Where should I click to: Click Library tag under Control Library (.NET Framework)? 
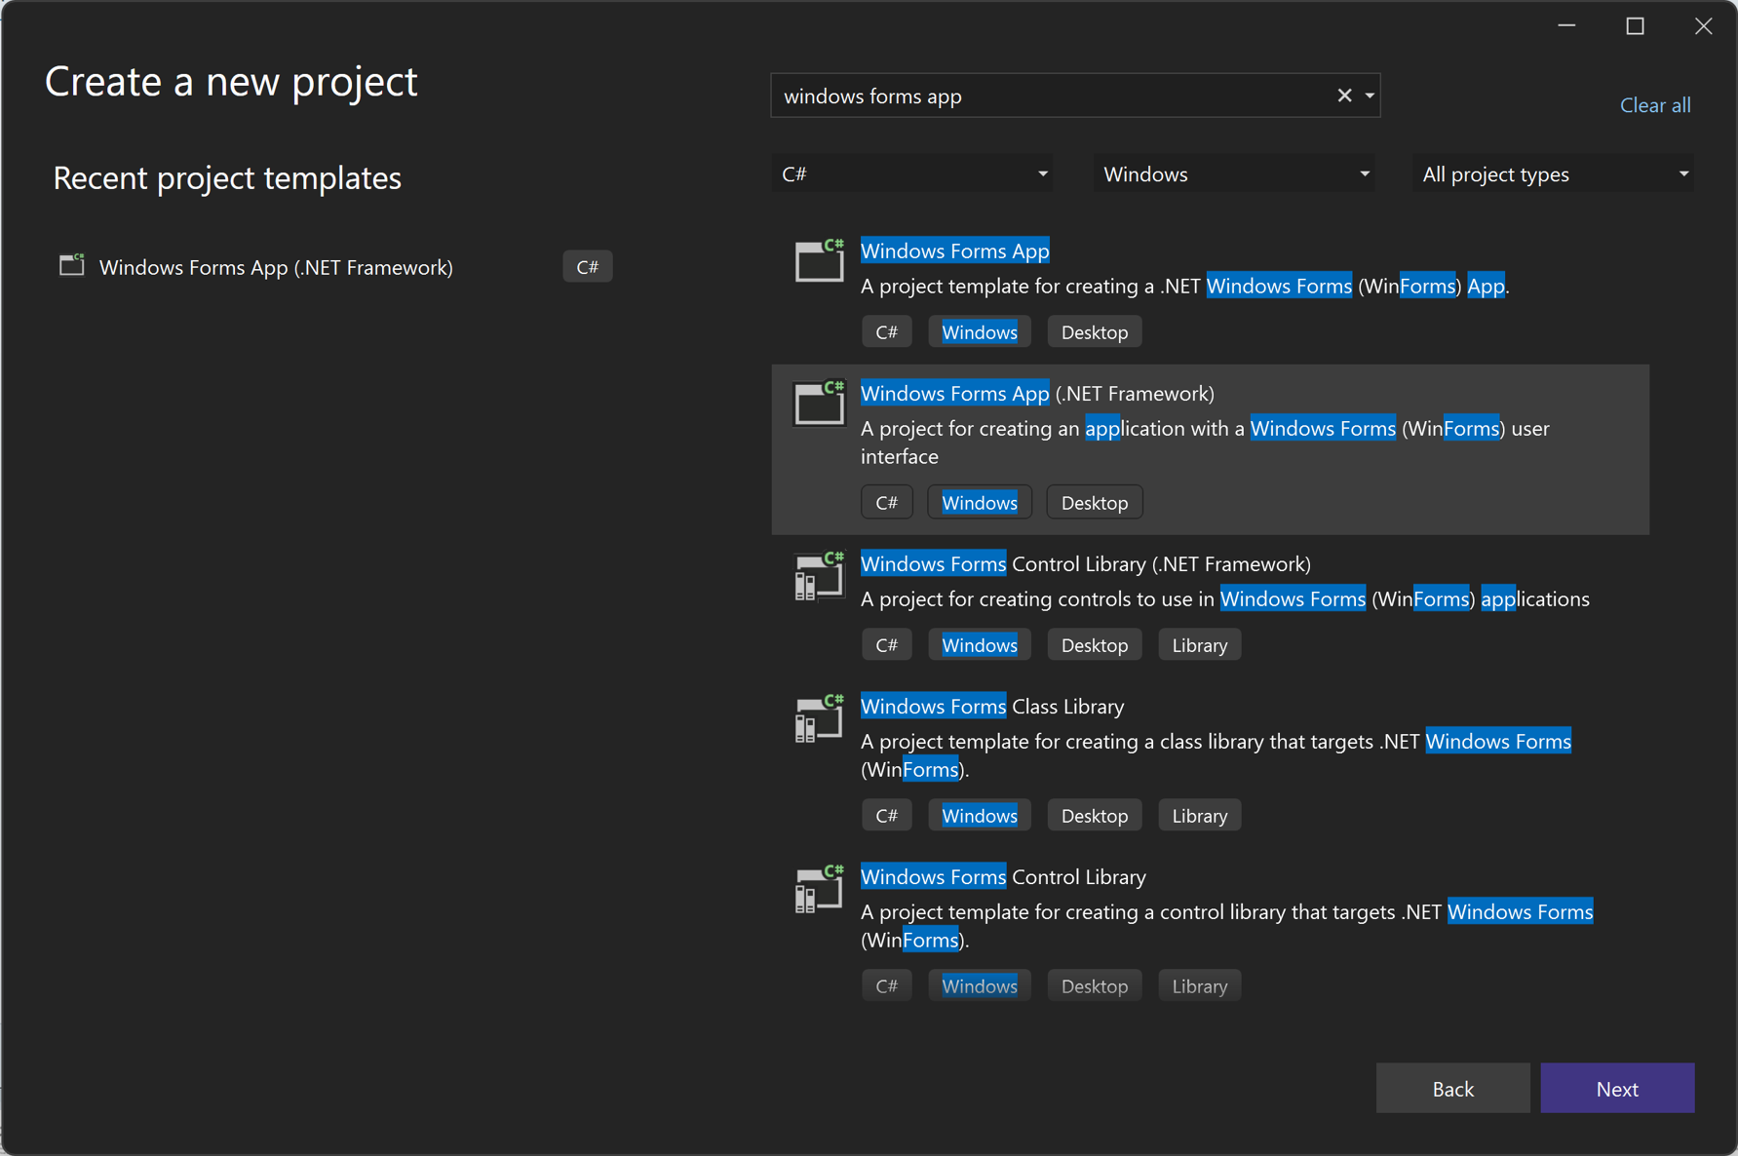point(1200,645)
